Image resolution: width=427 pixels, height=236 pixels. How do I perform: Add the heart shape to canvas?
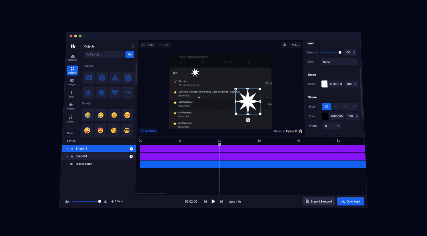pos(115,93)
